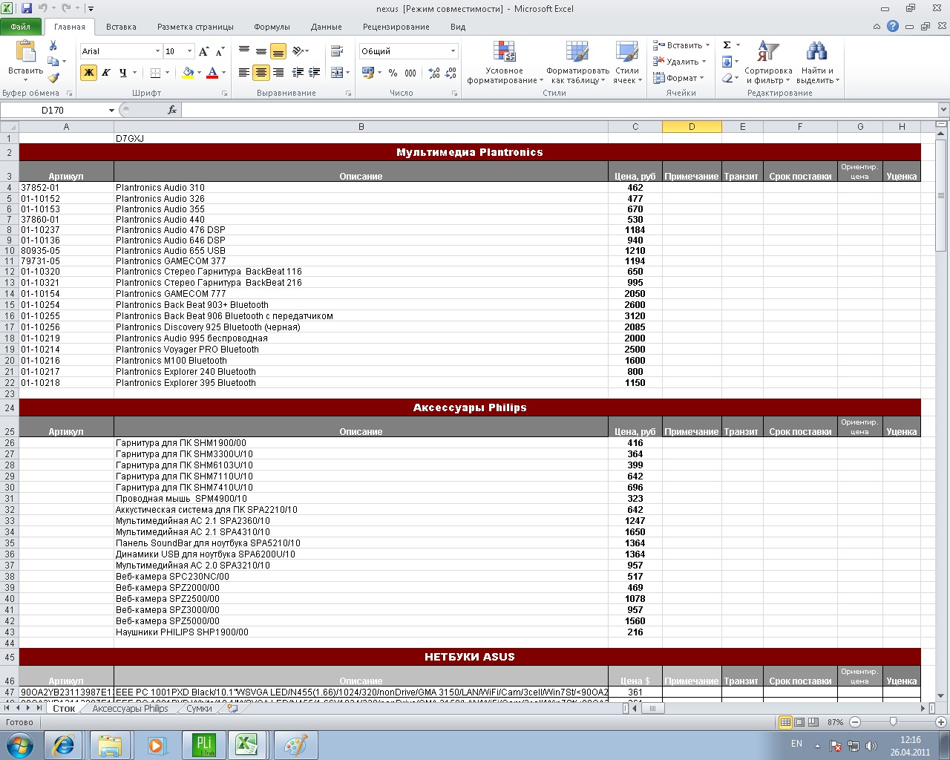Screen dimensions: 950x760
Task: Click the Формат cells button
Action: tap(678, 78)
